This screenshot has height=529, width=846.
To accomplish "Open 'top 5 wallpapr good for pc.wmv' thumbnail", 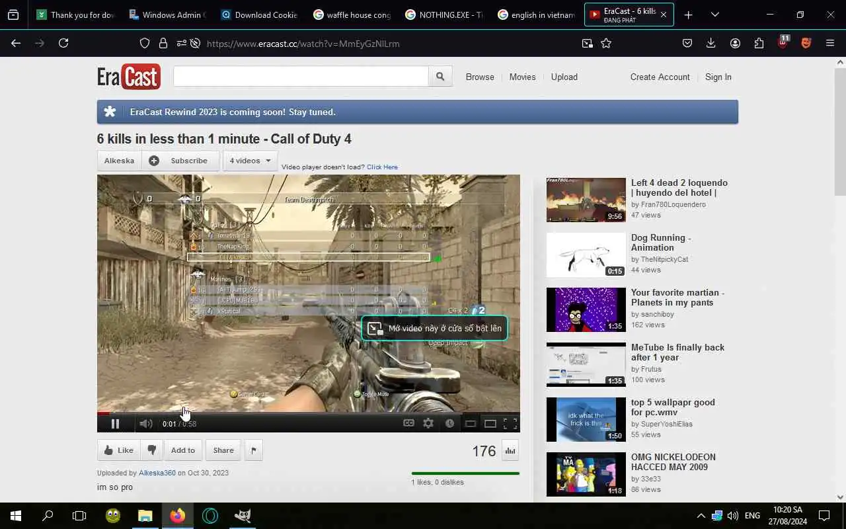I will point(586,419).
